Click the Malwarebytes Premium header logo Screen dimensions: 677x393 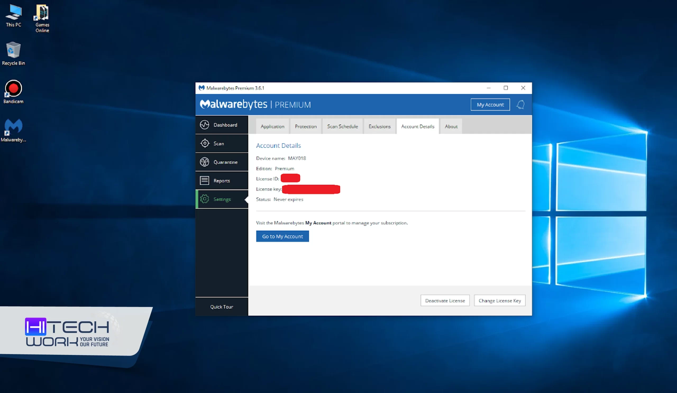(255, 104)
